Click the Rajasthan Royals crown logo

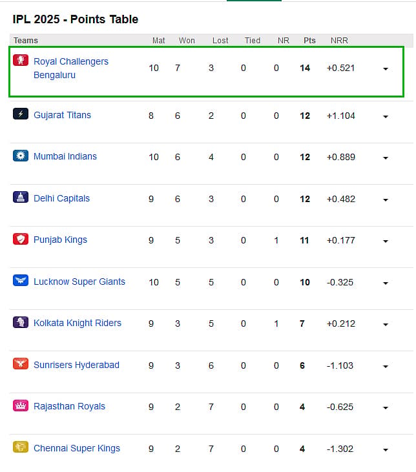click(x=21, y=405)
